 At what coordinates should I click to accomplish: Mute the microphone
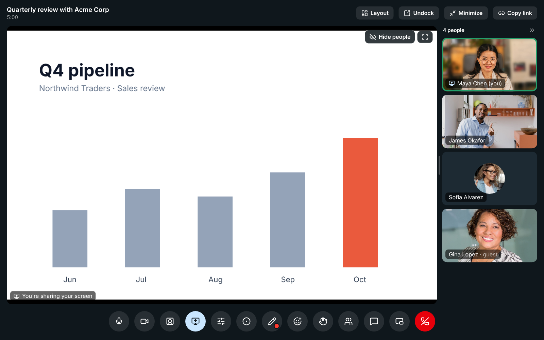(x=119, y=321)
